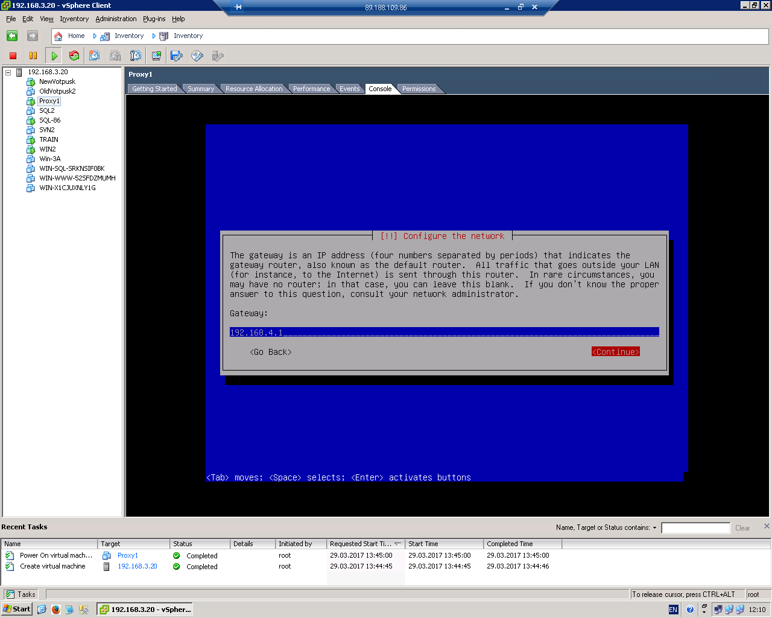Launch virtual machine console in new window
This screenshot has width=772, height=618.
156,56
